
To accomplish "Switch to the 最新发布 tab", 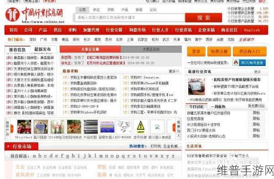I will (43, 49).
